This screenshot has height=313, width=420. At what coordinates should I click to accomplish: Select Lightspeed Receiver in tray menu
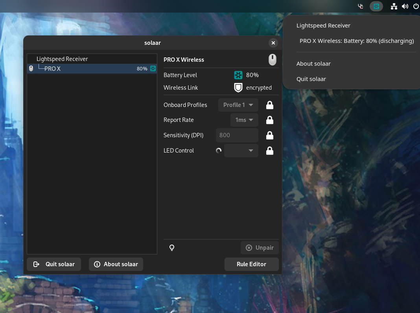[323, 26]
